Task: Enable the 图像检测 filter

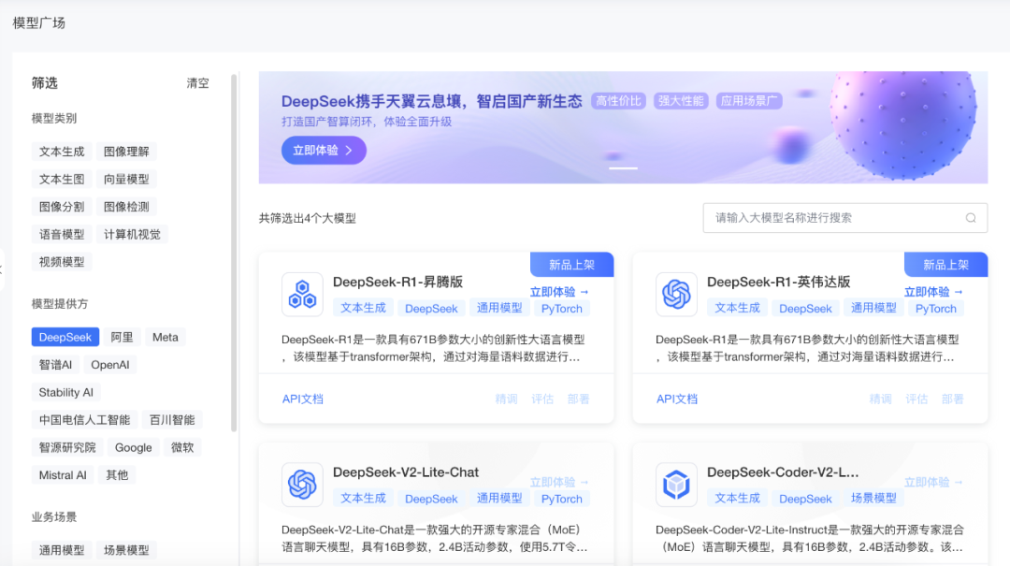Action: click(126, 207)
